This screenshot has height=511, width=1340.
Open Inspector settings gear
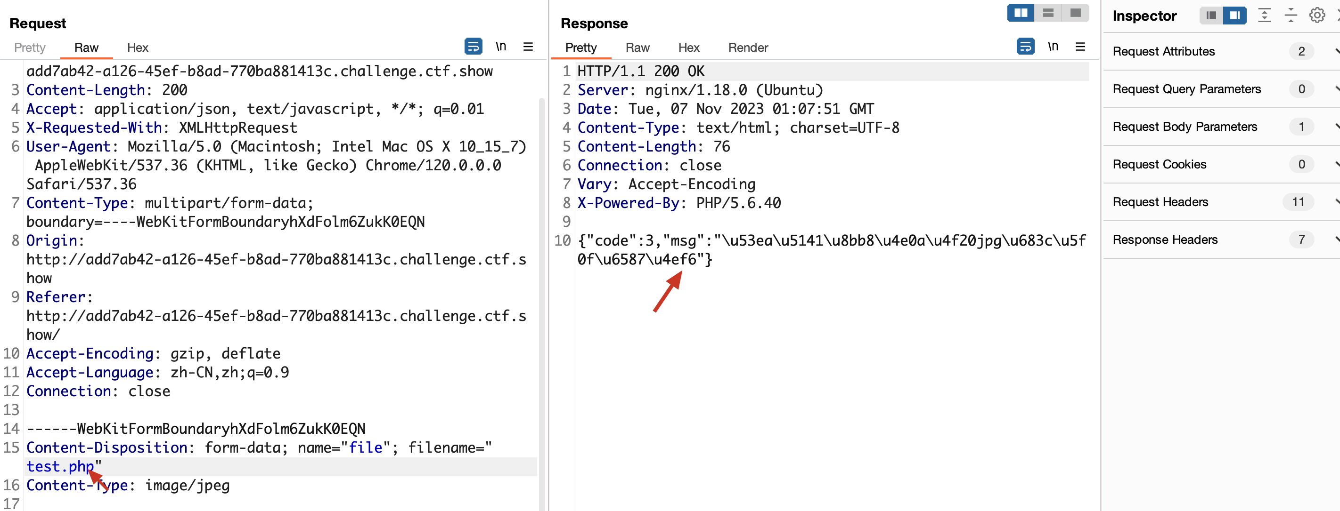coord(1316,16)
